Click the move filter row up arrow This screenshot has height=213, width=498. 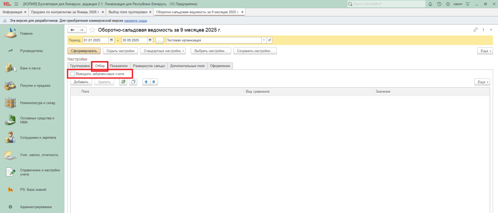coord(146,82)
